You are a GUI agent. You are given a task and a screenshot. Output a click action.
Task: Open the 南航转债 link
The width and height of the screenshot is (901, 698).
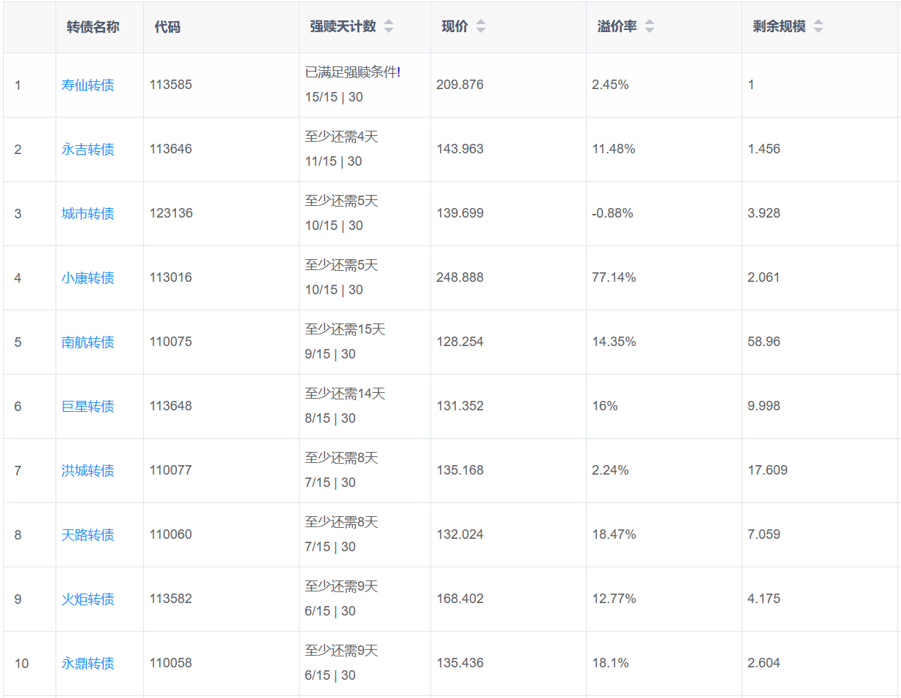(88, 342)
